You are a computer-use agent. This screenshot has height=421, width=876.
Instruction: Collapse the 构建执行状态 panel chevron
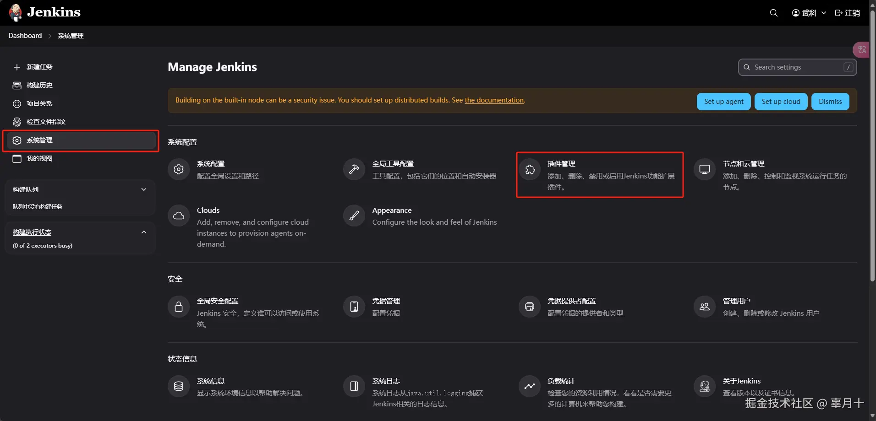point(144,232)
